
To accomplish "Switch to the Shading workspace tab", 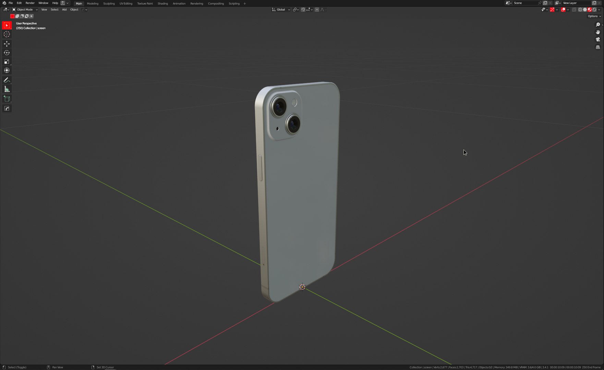I will 162,3.
